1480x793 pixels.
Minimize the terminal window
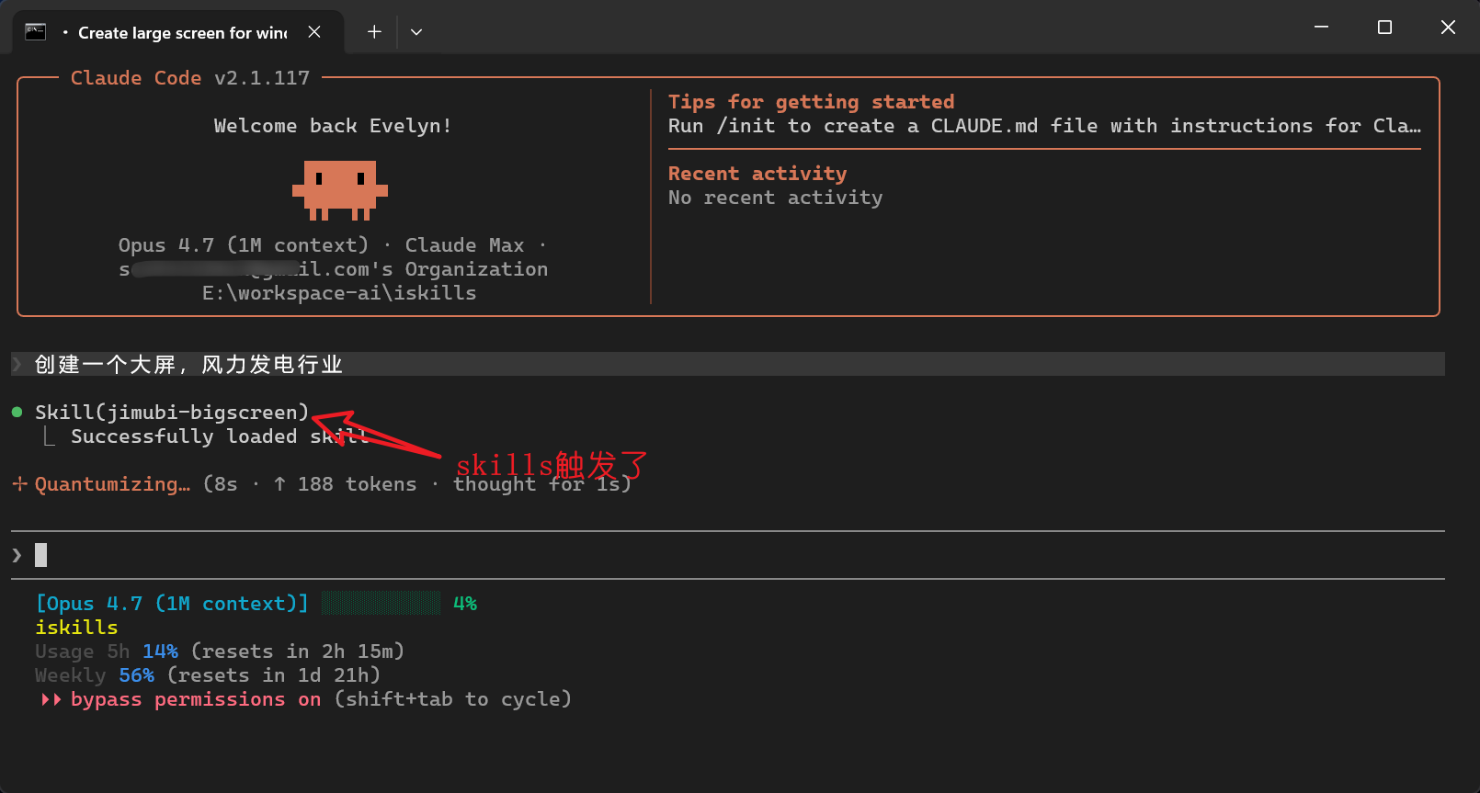pos(1321,28)
